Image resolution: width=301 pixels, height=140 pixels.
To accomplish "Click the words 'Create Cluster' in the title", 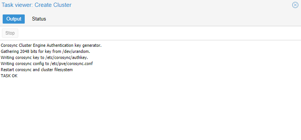I will tap(53, 5).
